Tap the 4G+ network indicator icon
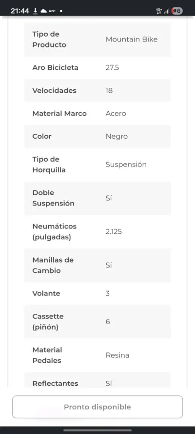This screenshot has width=195, height=434. click(x=159, y=11)
